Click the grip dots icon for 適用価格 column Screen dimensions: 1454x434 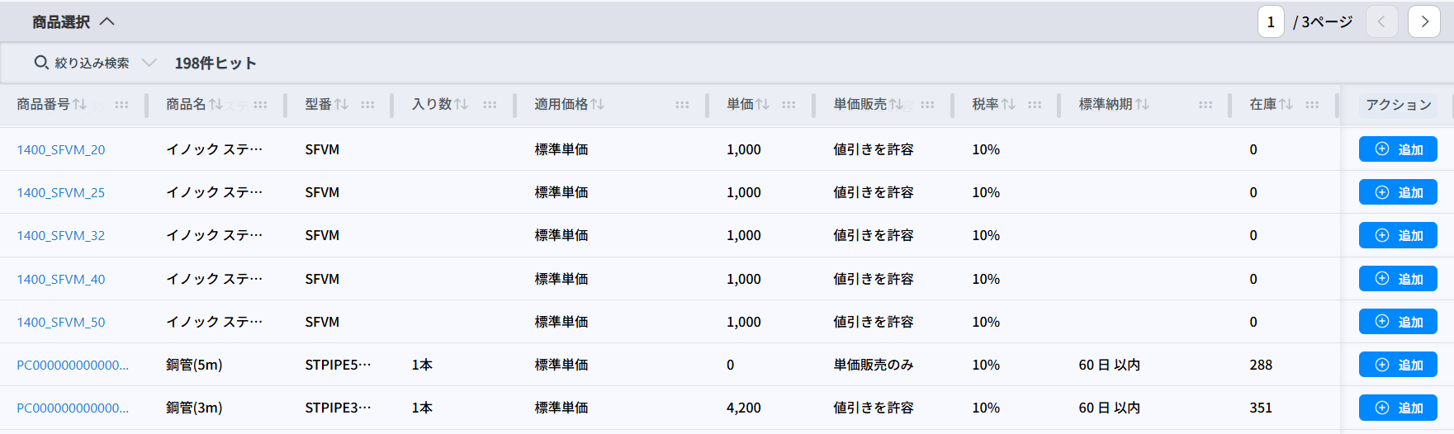pos(682,105)
